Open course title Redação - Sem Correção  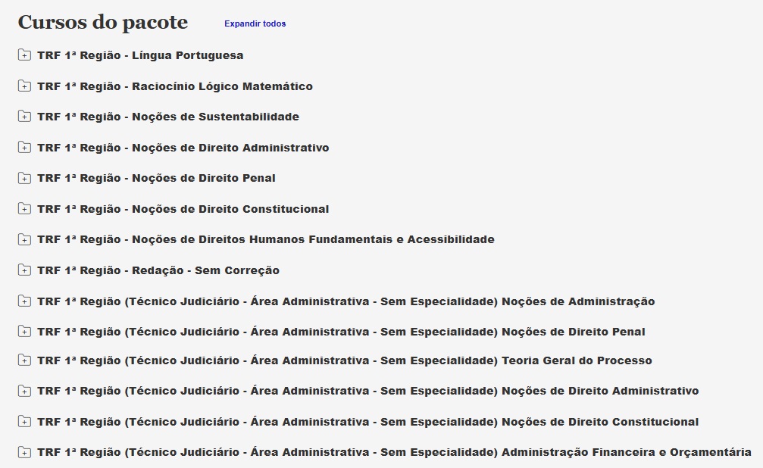click(158, 270)
